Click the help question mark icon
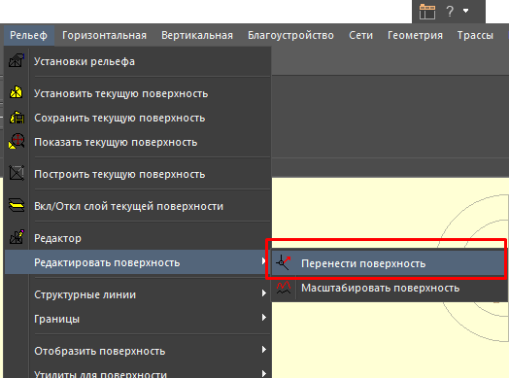This screenshot has height=378, width=509. 450,12
